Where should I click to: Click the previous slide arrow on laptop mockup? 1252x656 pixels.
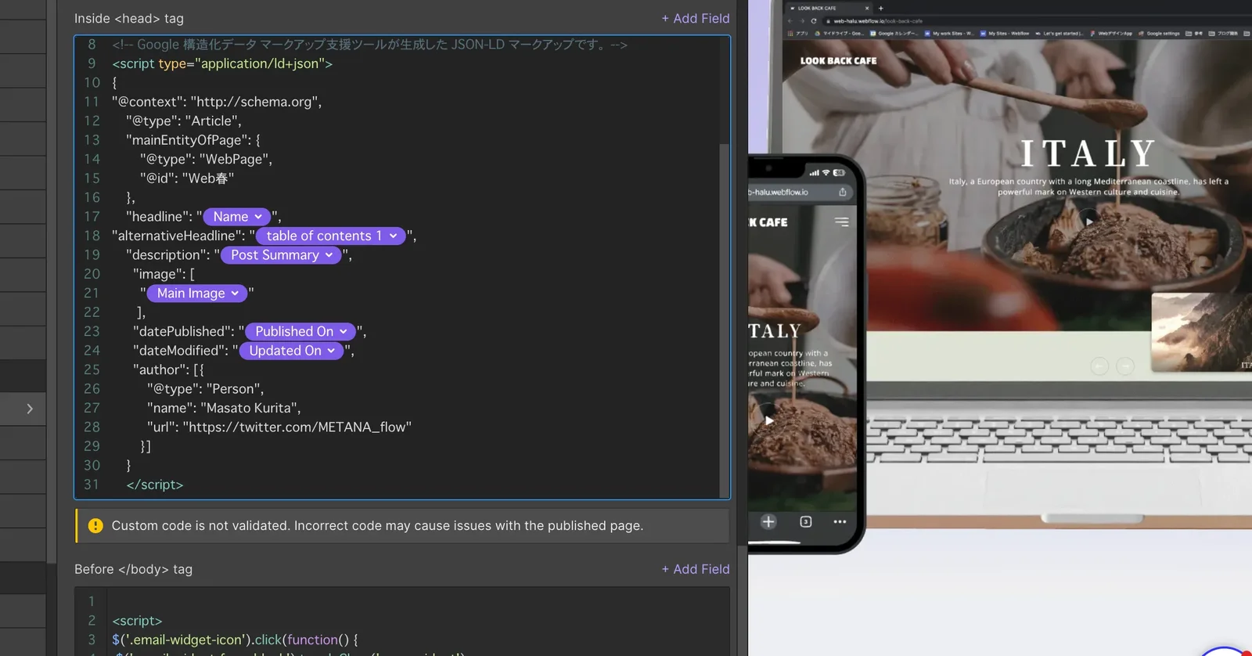(x=1099, y=366)
